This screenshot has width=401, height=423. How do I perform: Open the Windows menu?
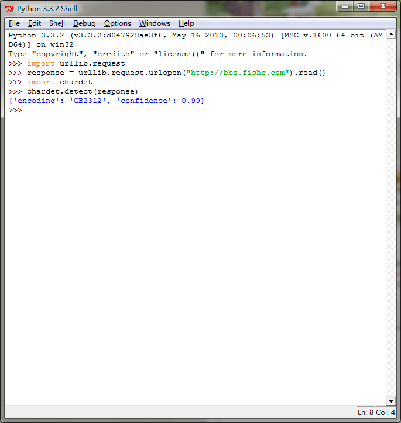(x=155, y=23)
